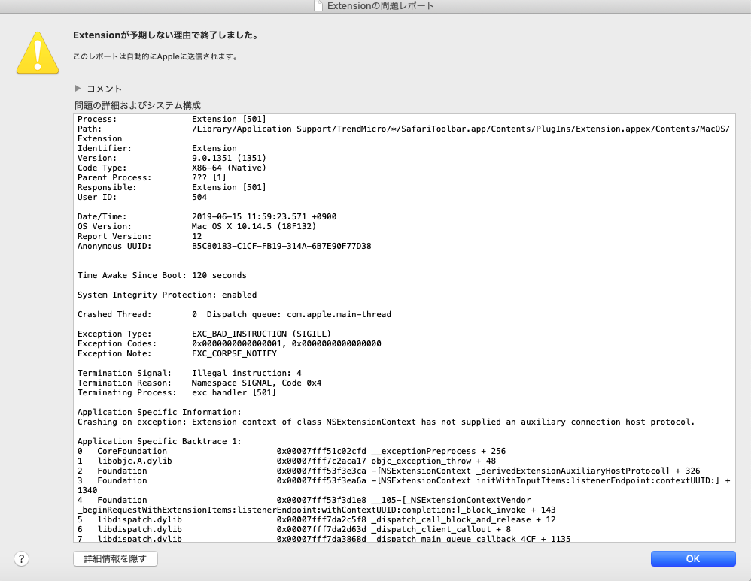The width and height of the screenshot is (751, 581).
Task: Click the yellow warning triangle icon
Action: pos(38,53)
